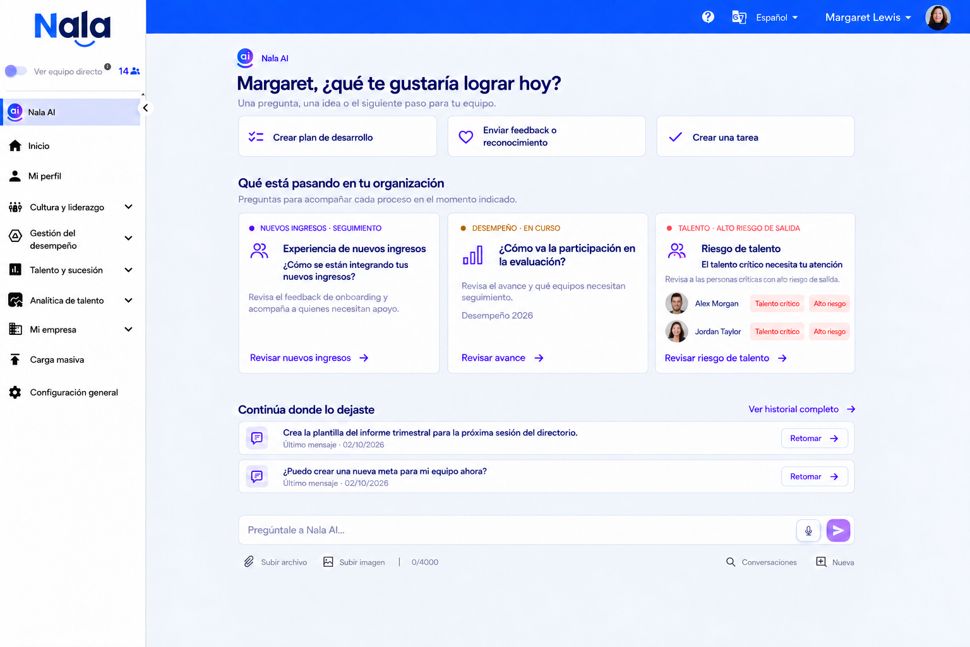Click info icon next to Ver equipo directo
The height and width of the screenshot is (647, 970).
coord(107,66)
